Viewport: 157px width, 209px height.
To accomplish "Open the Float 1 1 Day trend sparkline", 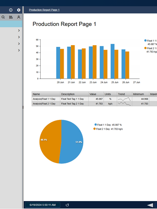I will tap(124, 99).
